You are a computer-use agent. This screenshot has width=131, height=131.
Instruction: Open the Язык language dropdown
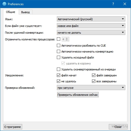pyautogui.click(x=91, y=19)
